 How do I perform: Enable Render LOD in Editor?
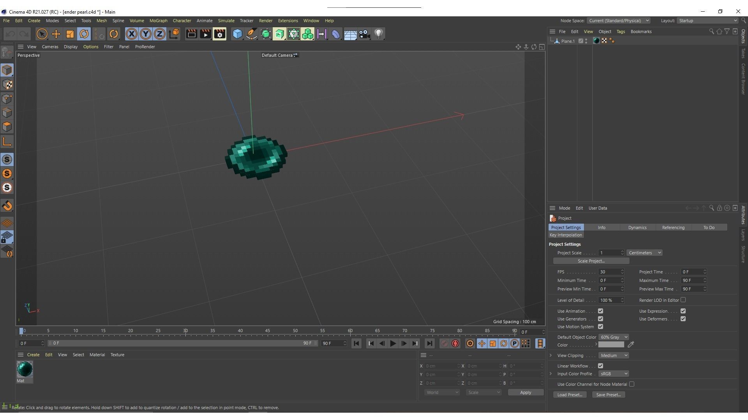[683, 300]
